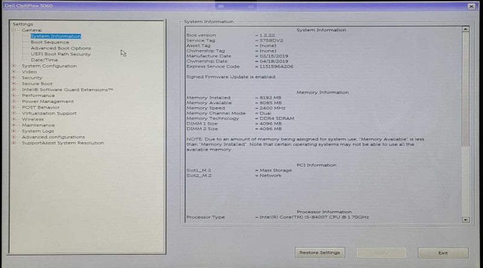Expand Intel Software Guard Extensions node
Viewport: 483px width, 268px height.
tap(13, 90)
